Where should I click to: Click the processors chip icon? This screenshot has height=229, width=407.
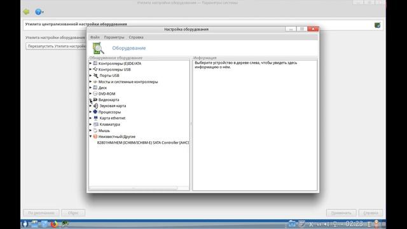click(x=95, y=112)
